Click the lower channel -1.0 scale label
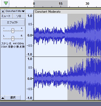This screenshot has width=101, height=106. (29, 98)
